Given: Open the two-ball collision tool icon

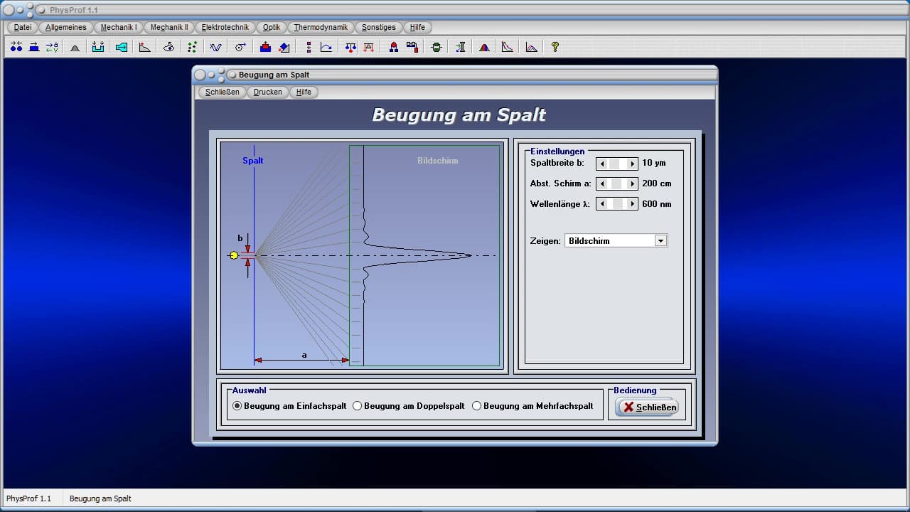Looking at the screenshot, I should (x=16, y=47).
